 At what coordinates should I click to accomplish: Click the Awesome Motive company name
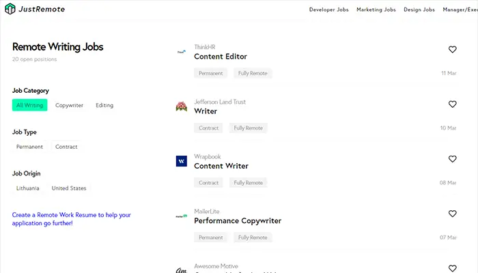click(x=216, y=266)
